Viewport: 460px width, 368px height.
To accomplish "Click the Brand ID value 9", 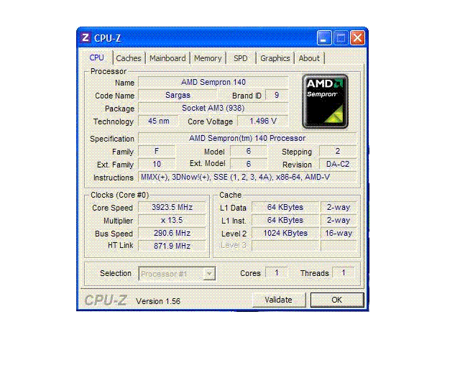I will pyautogui.click(x=277, y=95).
